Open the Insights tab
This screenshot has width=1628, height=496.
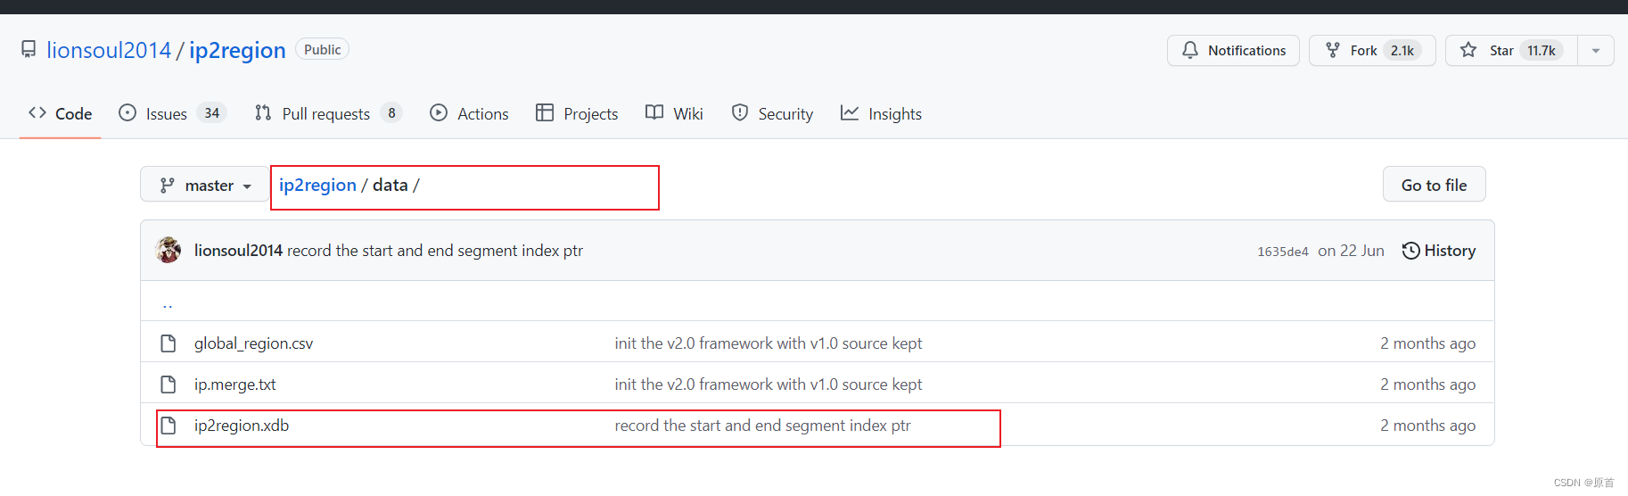click(881, 113)
